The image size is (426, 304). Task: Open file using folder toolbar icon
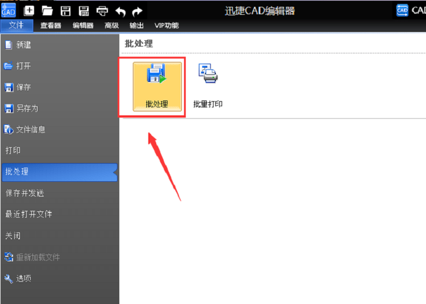[47, 11]
